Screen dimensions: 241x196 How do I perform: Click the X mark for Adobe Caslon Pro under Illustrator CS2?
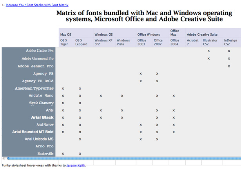[208, 51]
